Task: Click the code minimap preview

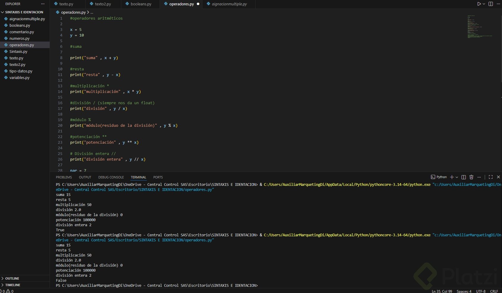Action: [480, 27]
